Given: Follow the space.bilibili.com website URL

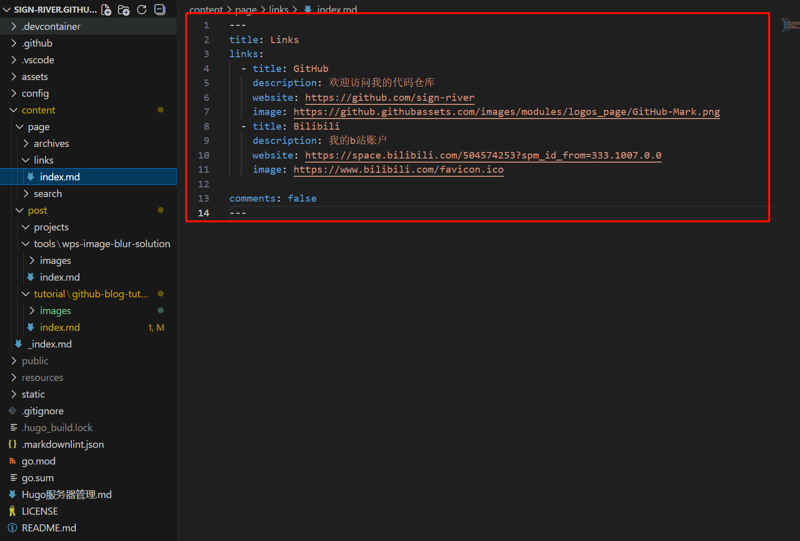Looking at the screenshot, I should [483, 155].
